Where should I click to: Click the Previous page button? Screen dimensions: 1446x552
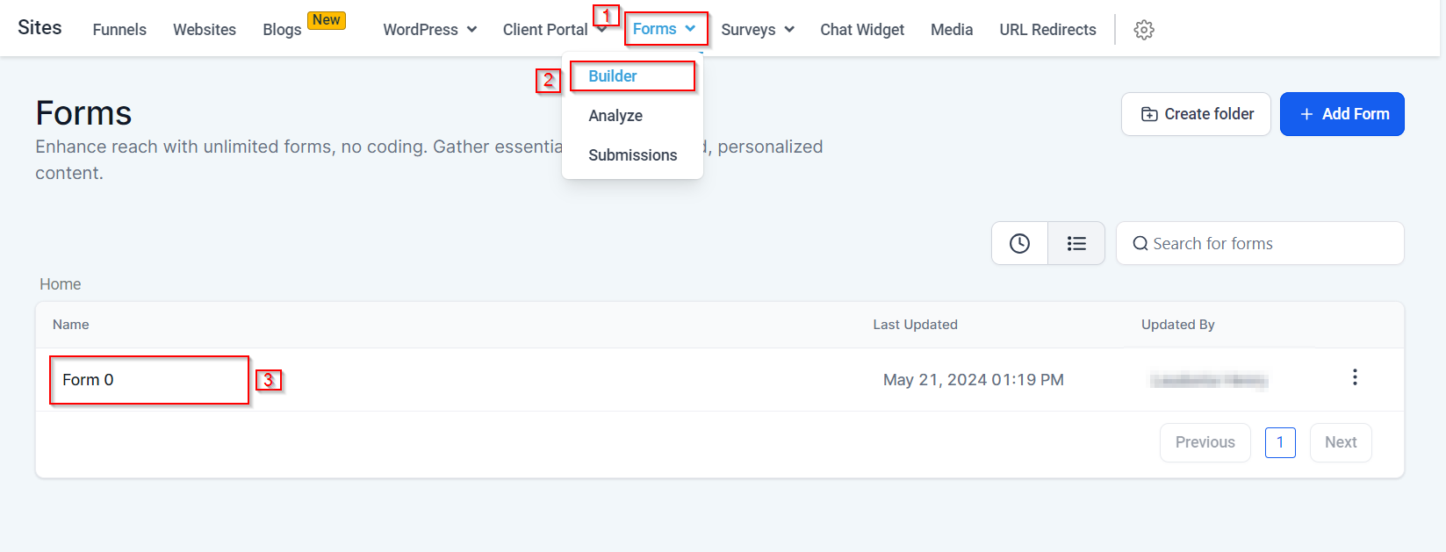coord(1205,442)
